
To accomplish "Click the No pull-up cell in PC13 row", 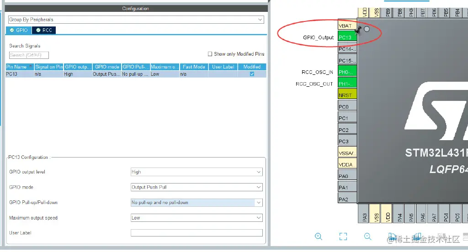I will point(136,74).
